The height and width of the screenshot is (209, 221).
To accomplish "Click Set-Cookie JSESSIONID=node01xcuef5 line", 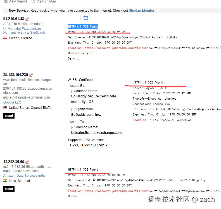I will click(x=137, y=180).
